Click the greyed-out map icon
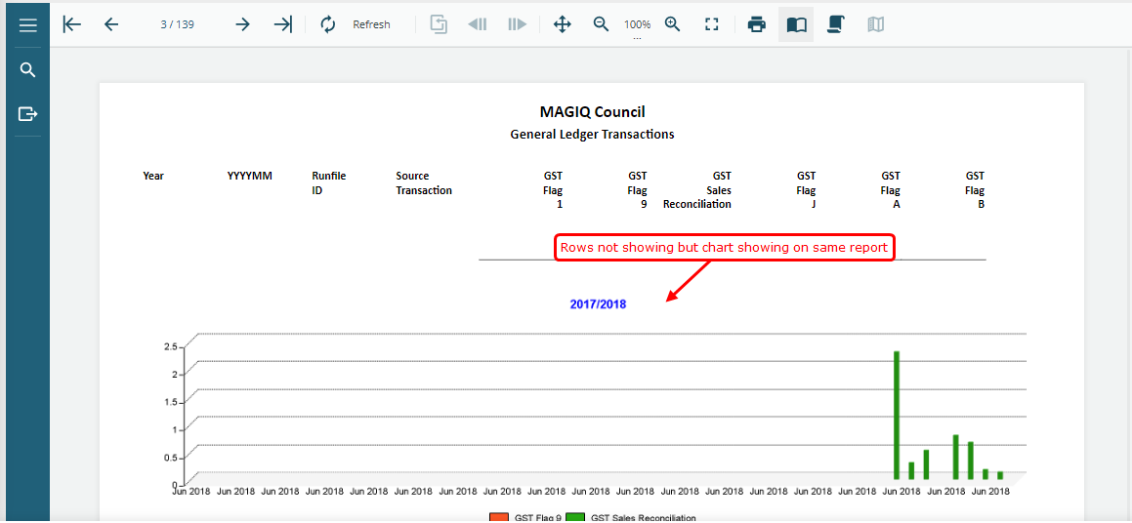The width and height of the screenshot is (1132, 523). click(x=875, y=24)
